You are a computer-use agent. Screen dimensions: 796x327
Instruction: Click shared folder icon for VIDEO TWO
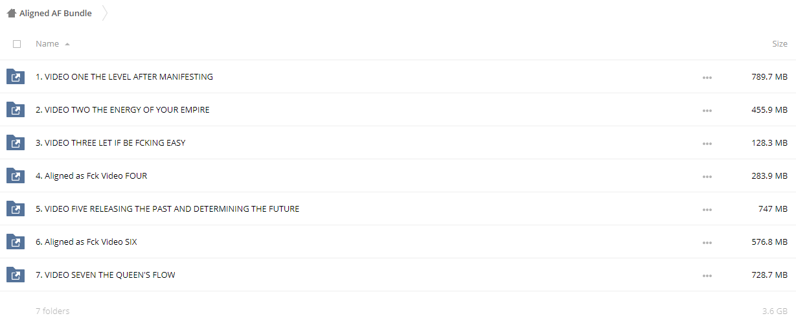(15, 110)
